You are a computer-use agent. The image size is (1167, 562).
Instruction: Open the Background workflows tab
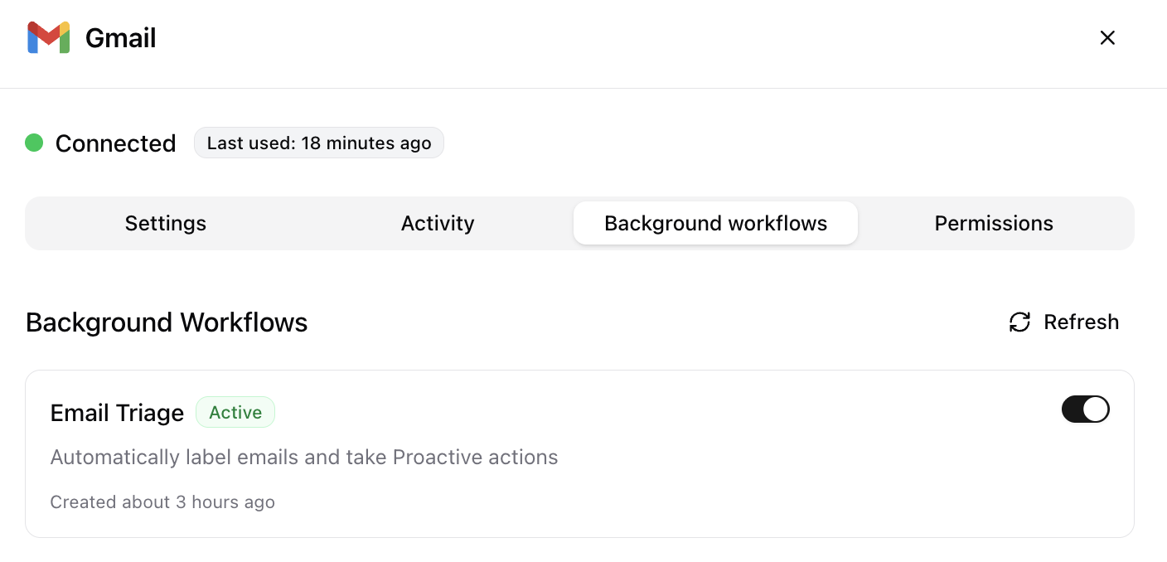click(715, 223)
